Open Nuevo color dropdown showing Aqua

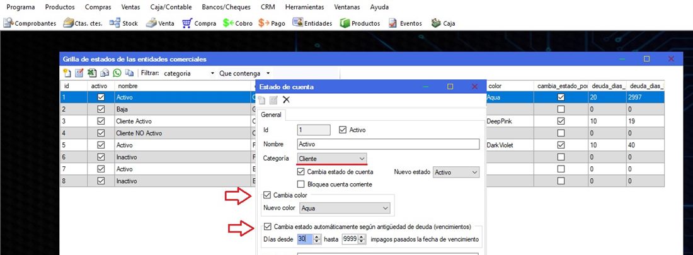(345, 208)
